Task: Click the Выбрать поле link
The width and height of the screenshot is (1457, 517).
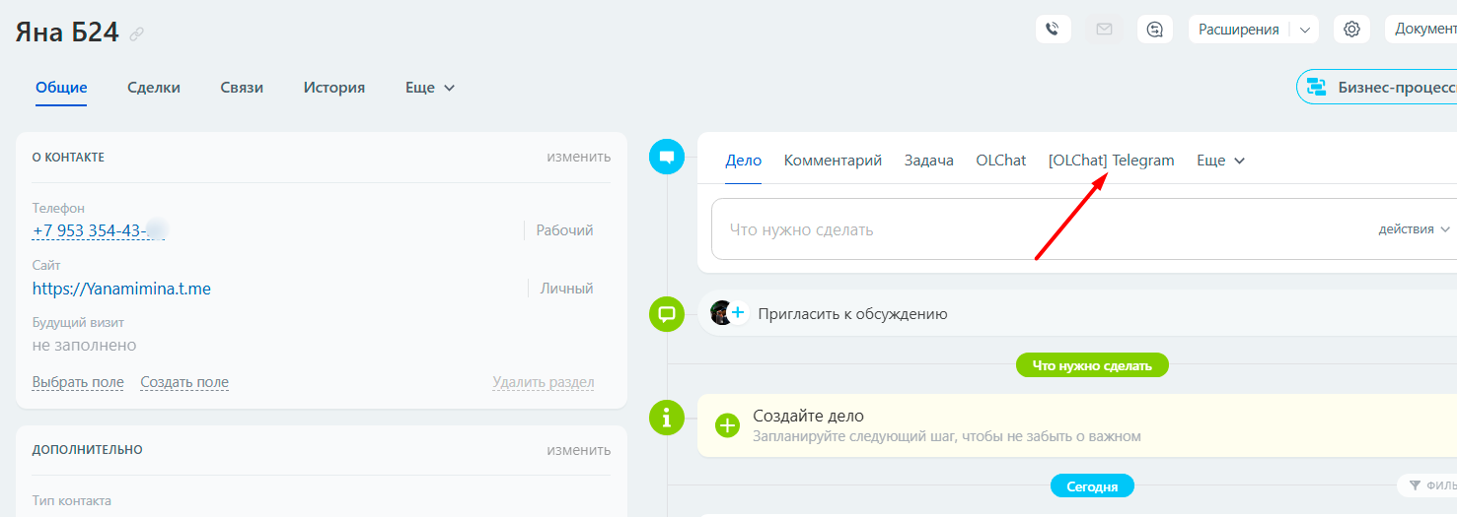Action: 78,382
